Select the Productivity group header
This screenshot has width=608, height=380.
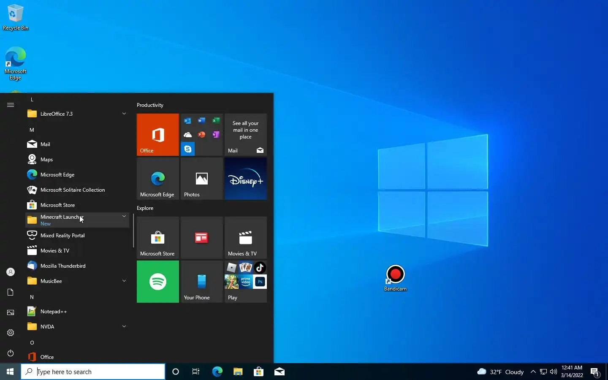pos(150,105)
